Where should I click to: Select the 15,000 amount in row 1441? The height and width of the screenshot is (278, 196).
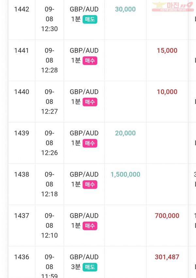(167, 50)
